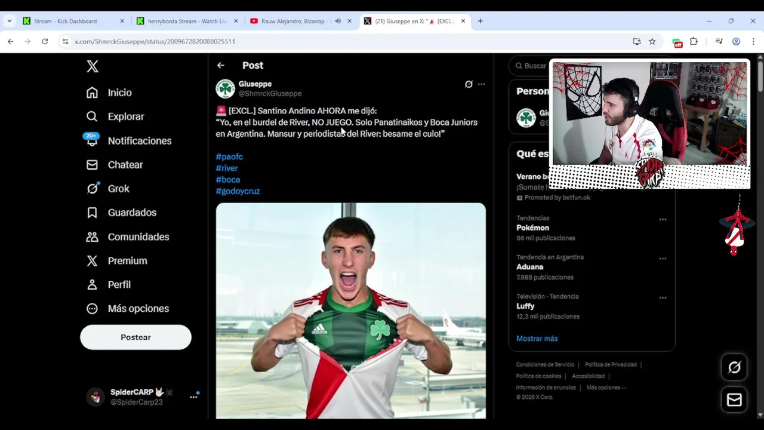Click the Postear button
Screen dimensions: 764x430
[135, 337]
